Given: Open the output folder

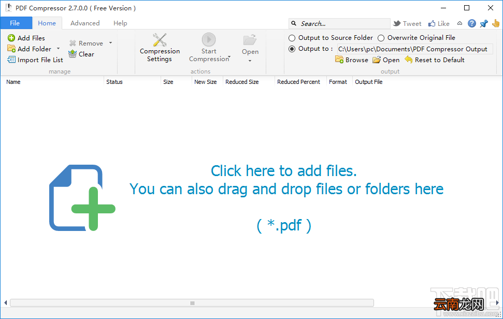Looking at the screenshot, I should coord(386,60).
